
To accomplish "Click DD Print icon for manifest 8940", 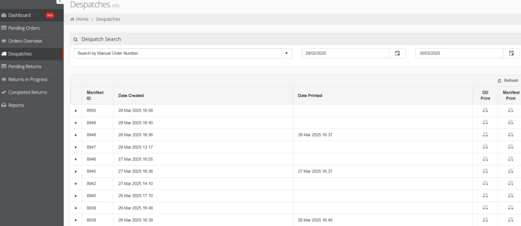I will coord(485,196).
